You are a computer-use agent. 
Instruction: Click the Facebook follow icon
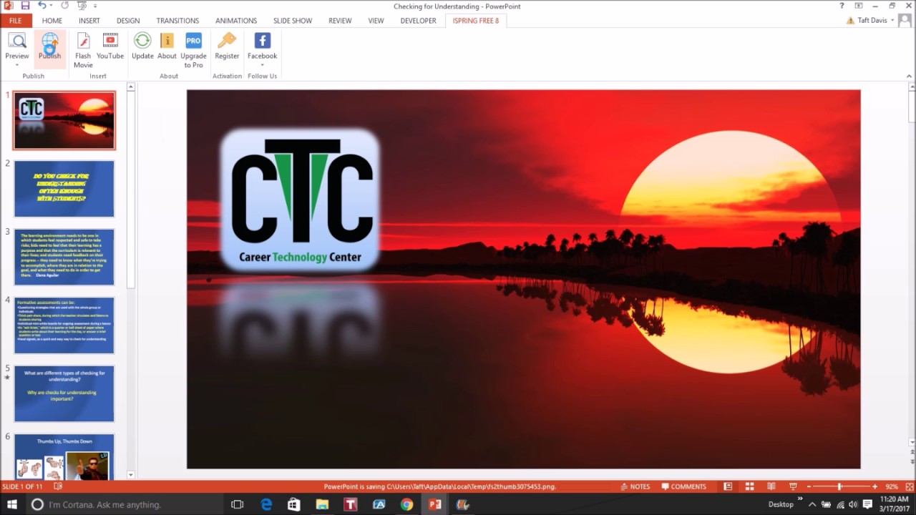pyautogui.click(x=262, y=41)
